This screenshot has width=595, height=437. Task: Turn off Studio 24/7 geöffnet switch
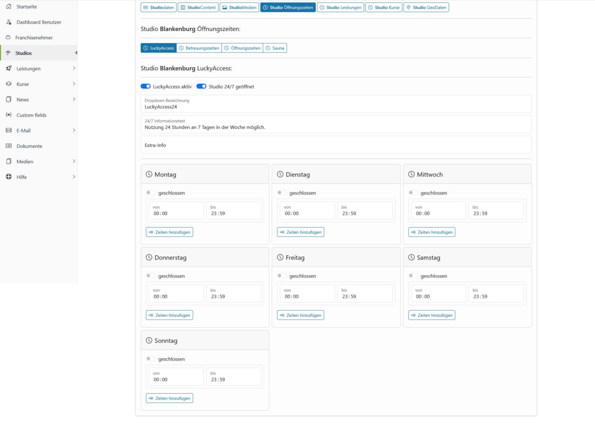coord(202,86)
